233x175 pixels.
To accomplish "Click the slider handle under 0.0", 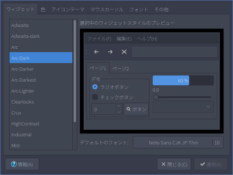I will pyautogui.click(x=156, y=97).
